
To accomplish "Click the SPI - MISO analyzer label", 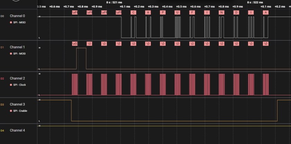I will tap(19, 22).
